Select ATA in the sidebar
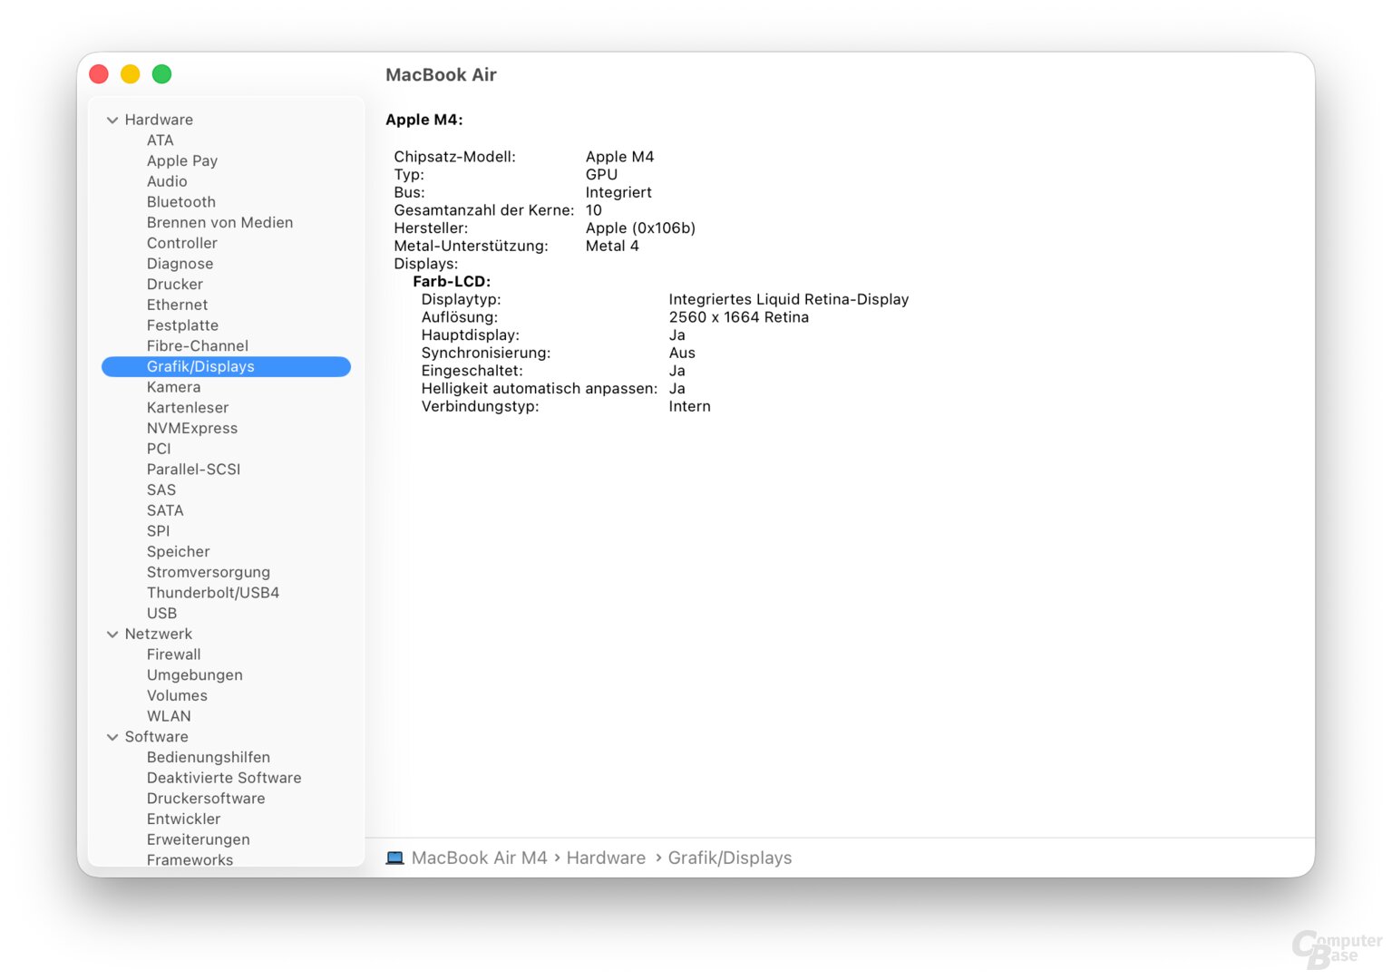 click(x=161, y=141)
